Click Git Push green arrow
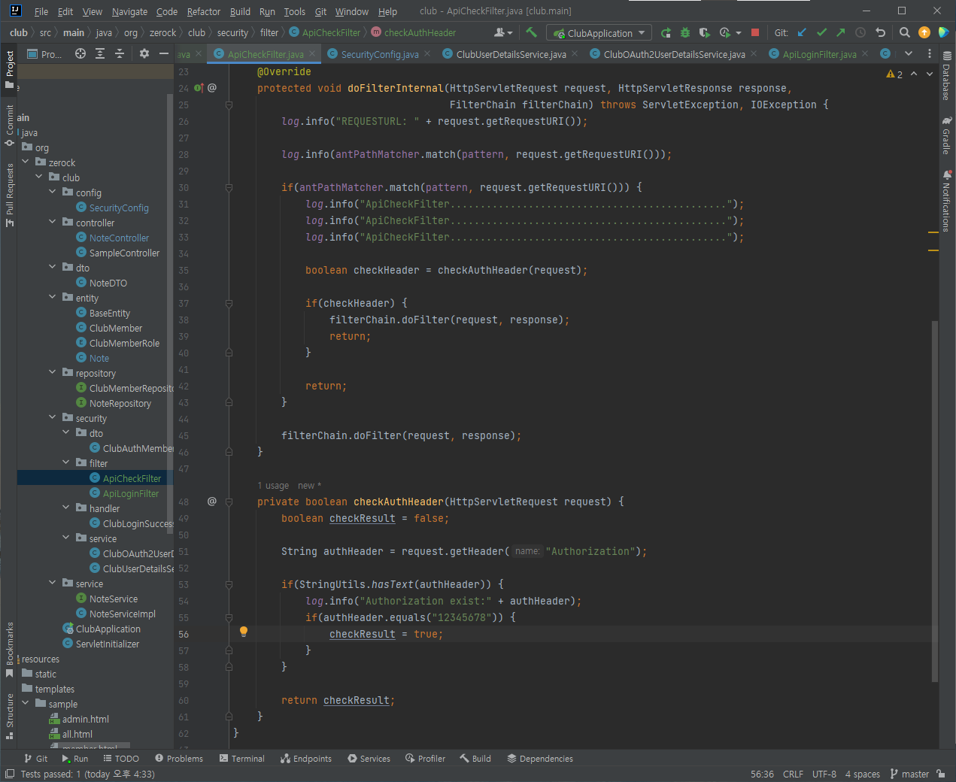Screen dimensions: 956x782 click(841, 32)
